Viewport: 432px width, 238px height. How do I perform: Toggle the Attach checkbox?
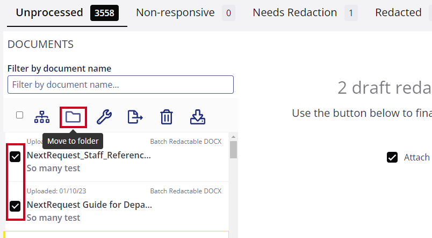[392, 157]
